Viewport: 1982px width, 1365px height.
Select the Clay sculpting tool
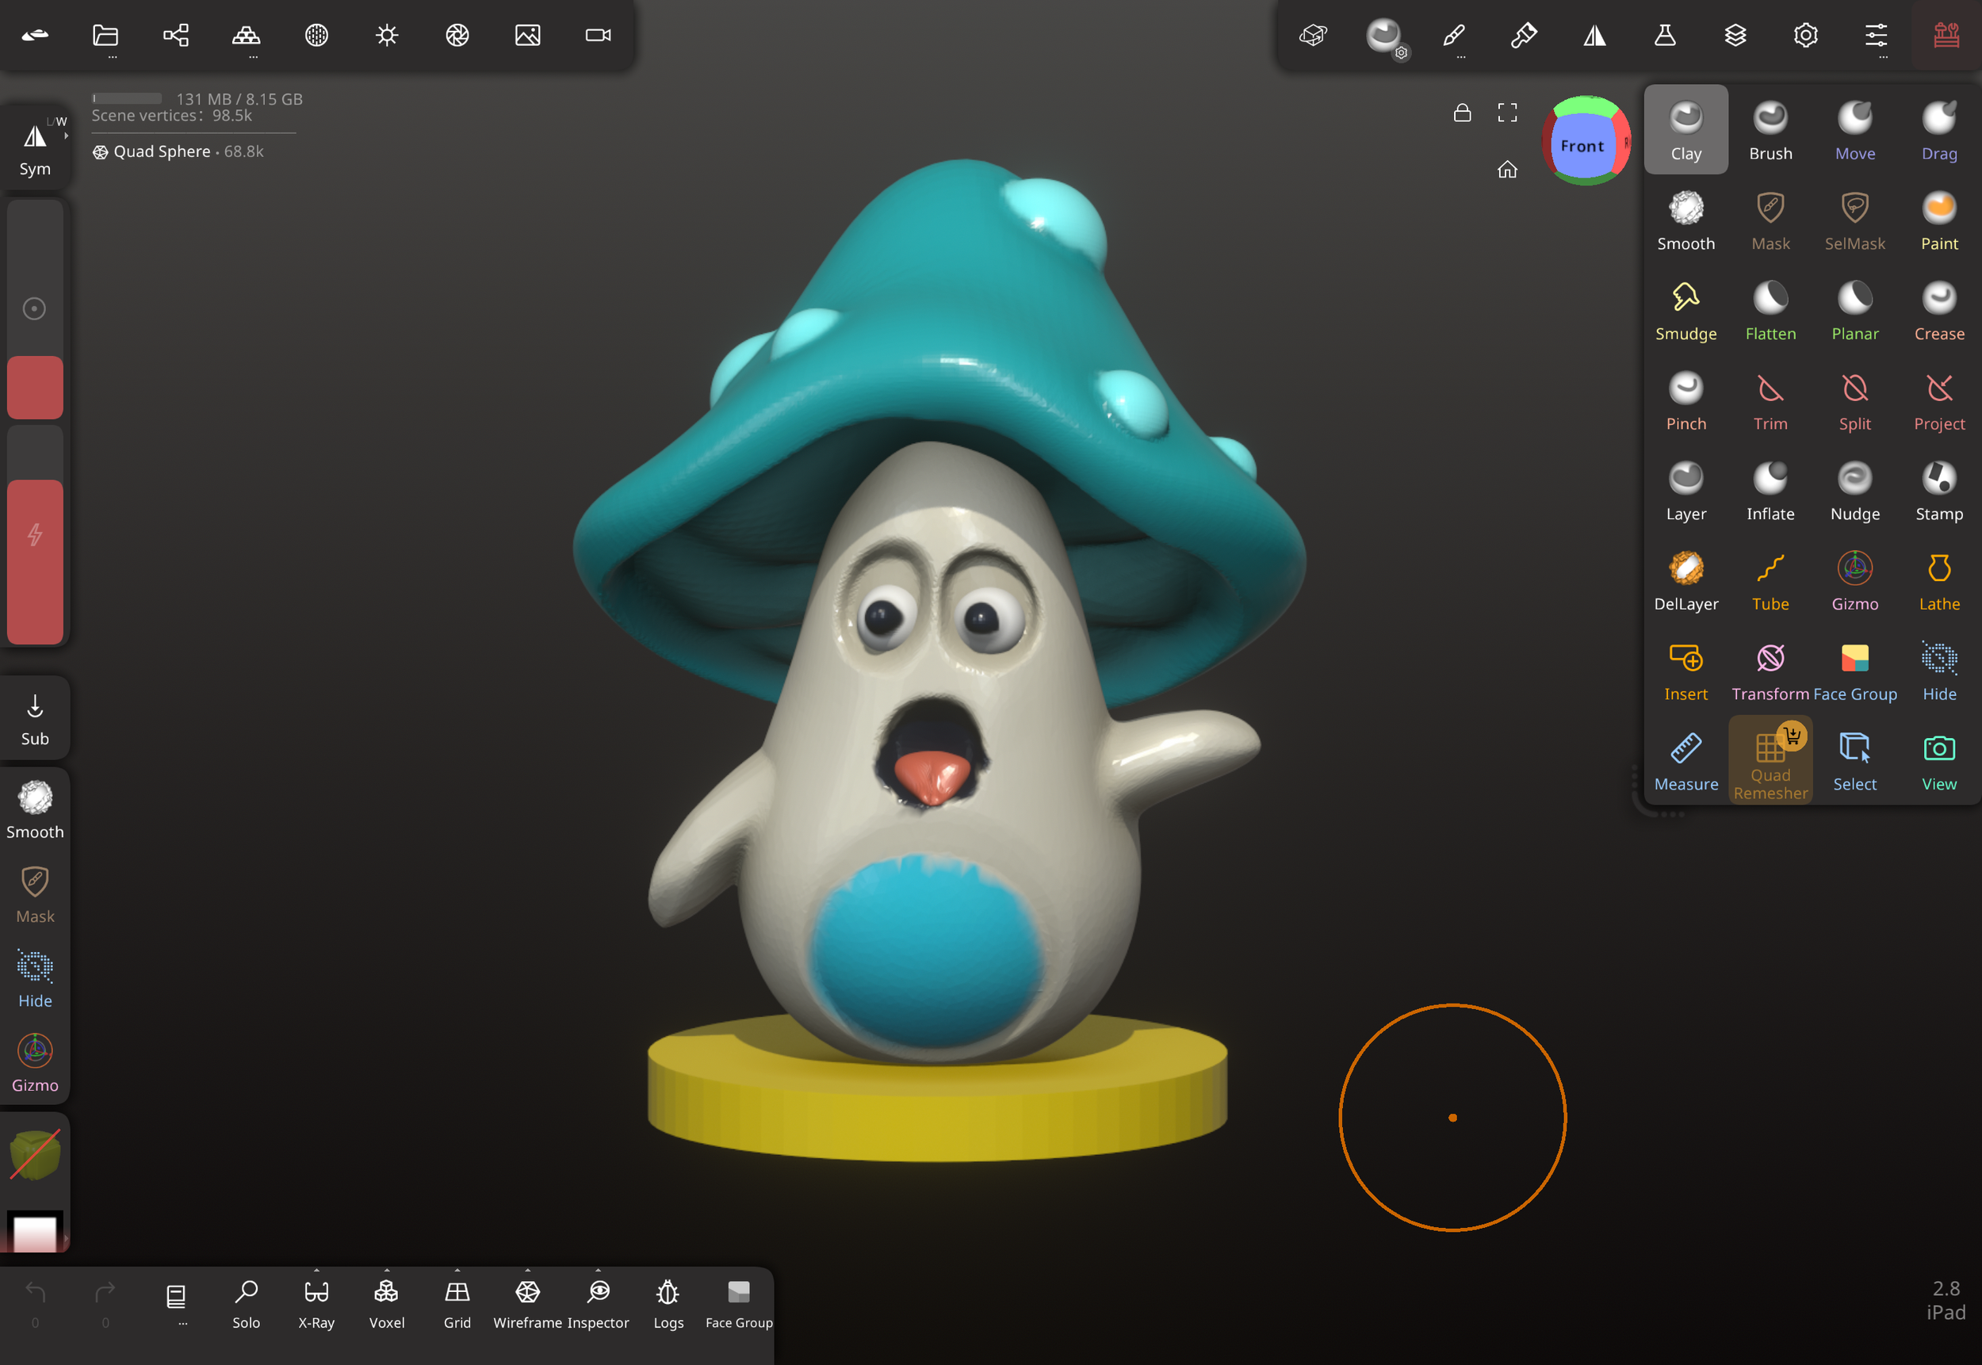pyautogui.click(x=1685, y=130)
